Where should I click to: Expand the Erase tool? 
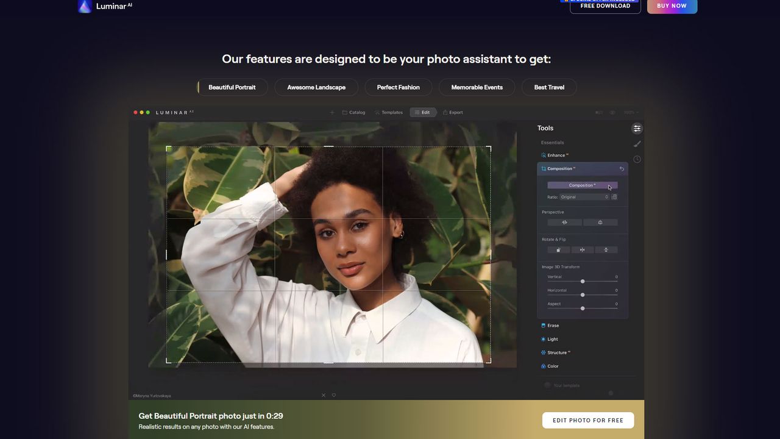point(550,326)
